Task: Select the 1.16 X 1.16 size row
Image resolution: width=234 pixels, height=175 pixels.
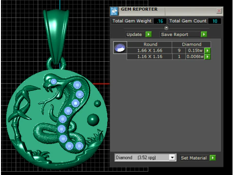Action: point(150,56)
